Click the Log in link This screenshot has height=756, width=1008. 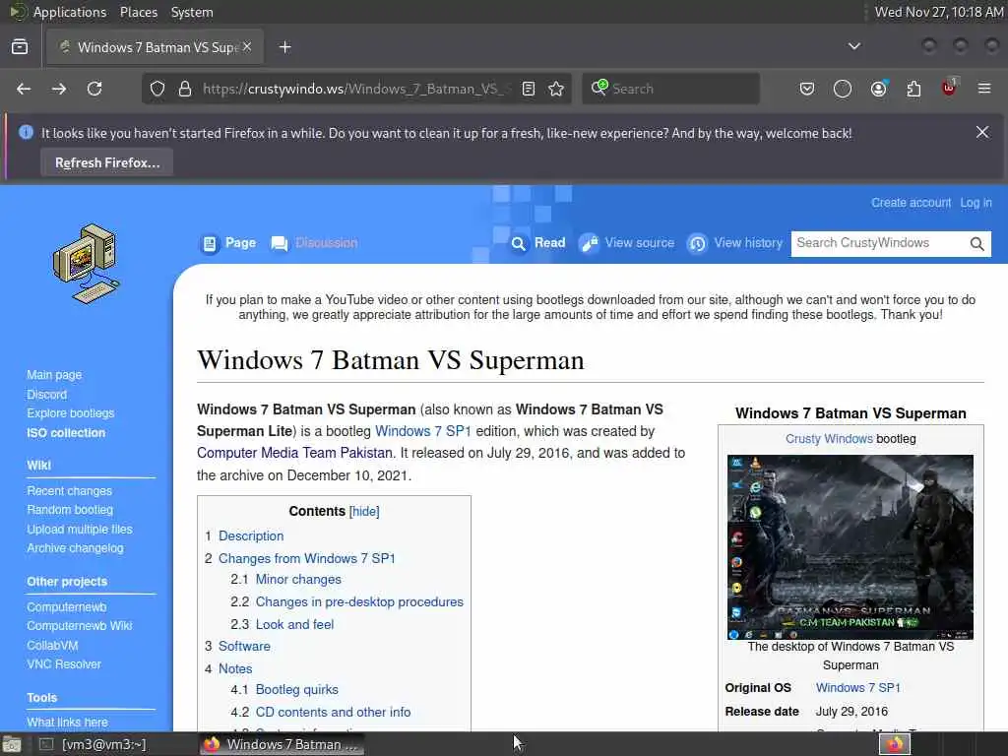click(x=976, y=203)
